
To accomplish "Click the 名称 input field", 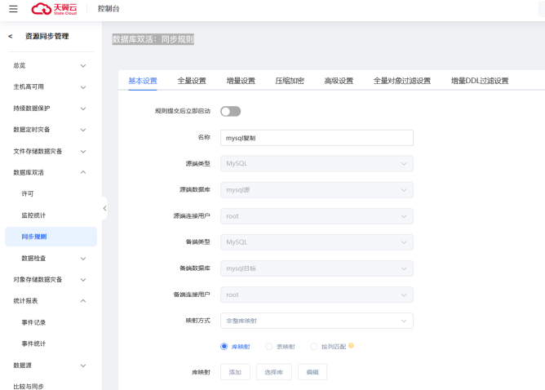I will click(317, 138).
